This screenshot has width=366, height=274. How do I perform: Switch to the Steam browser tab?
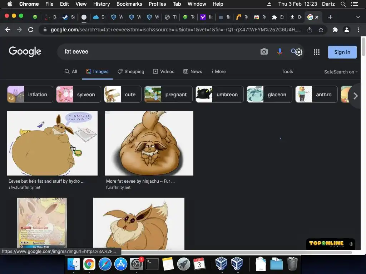(x=69, y=17)
